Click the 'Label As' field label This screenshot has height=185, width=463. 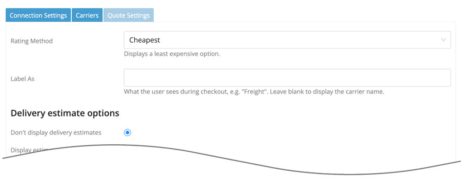point(22,79)
